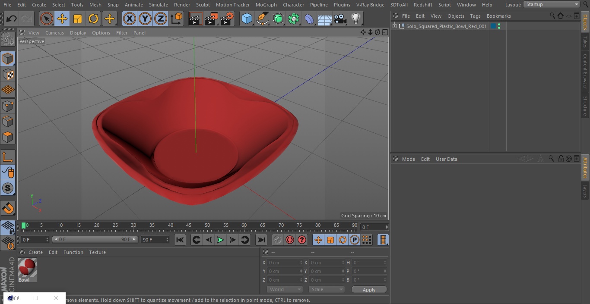
Task: Go to end of animation
Action: coord(261,240)
